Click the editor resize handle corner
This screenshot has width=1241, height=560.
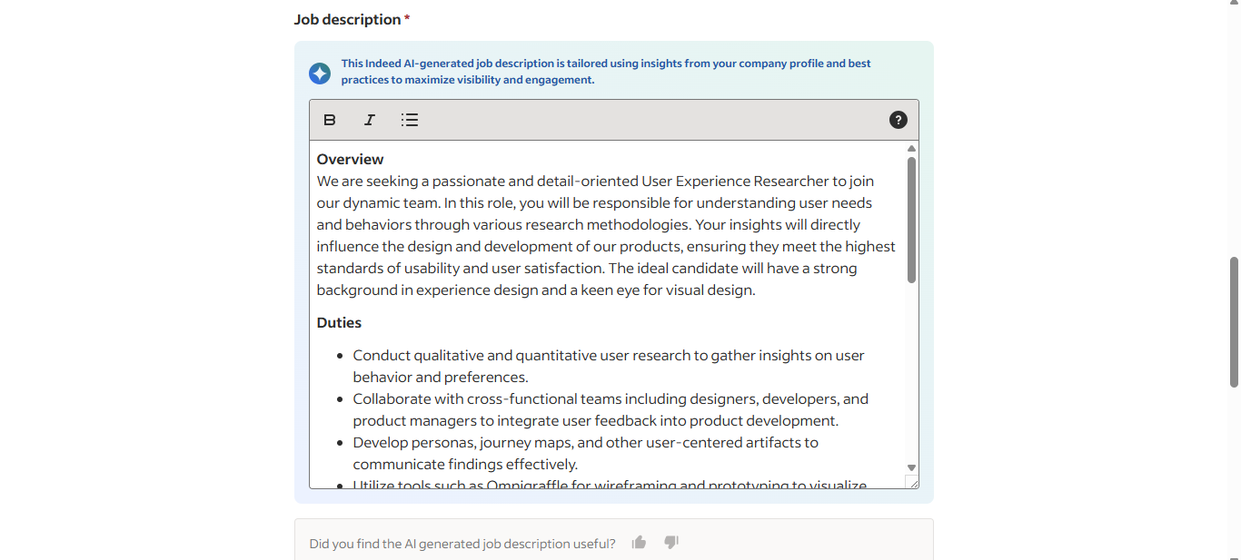pos(912,482)
